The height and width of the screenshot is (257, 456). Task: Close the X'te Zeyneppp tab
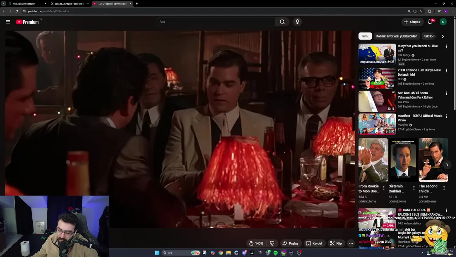[x=88, y=4]
